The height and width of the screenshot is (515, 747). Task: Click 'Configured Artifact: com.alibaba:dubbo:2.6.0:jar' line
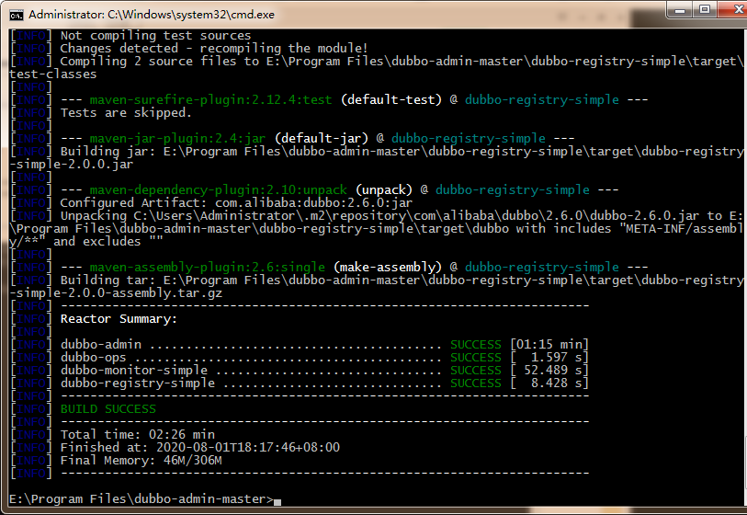[x=236, y=203]
